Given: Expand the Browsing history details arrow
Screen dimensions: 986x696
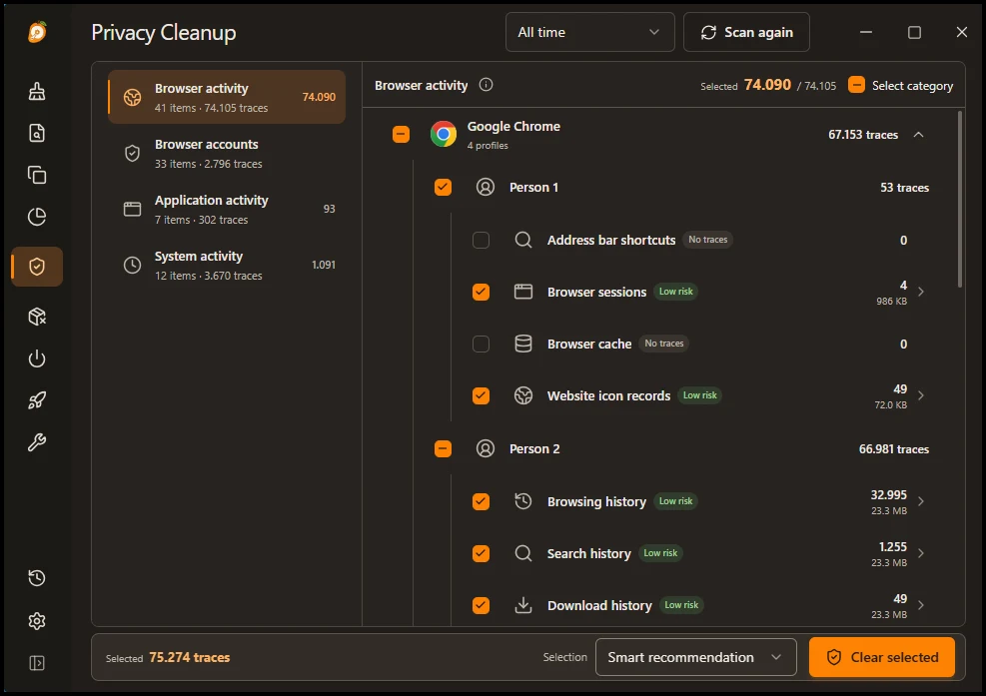Looking at the screenshot, I should (x=921, y=501).
